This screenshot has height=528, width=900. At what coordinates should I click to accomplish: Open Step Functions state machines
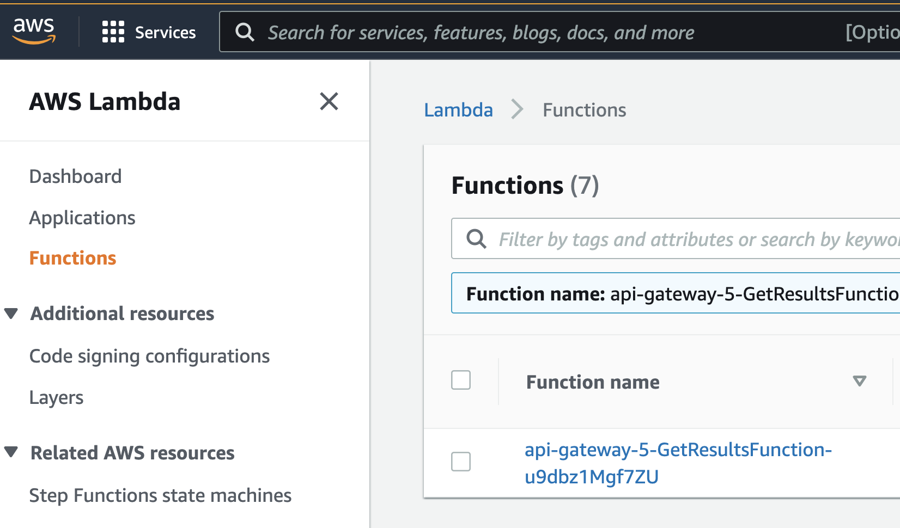pos(160,495)
